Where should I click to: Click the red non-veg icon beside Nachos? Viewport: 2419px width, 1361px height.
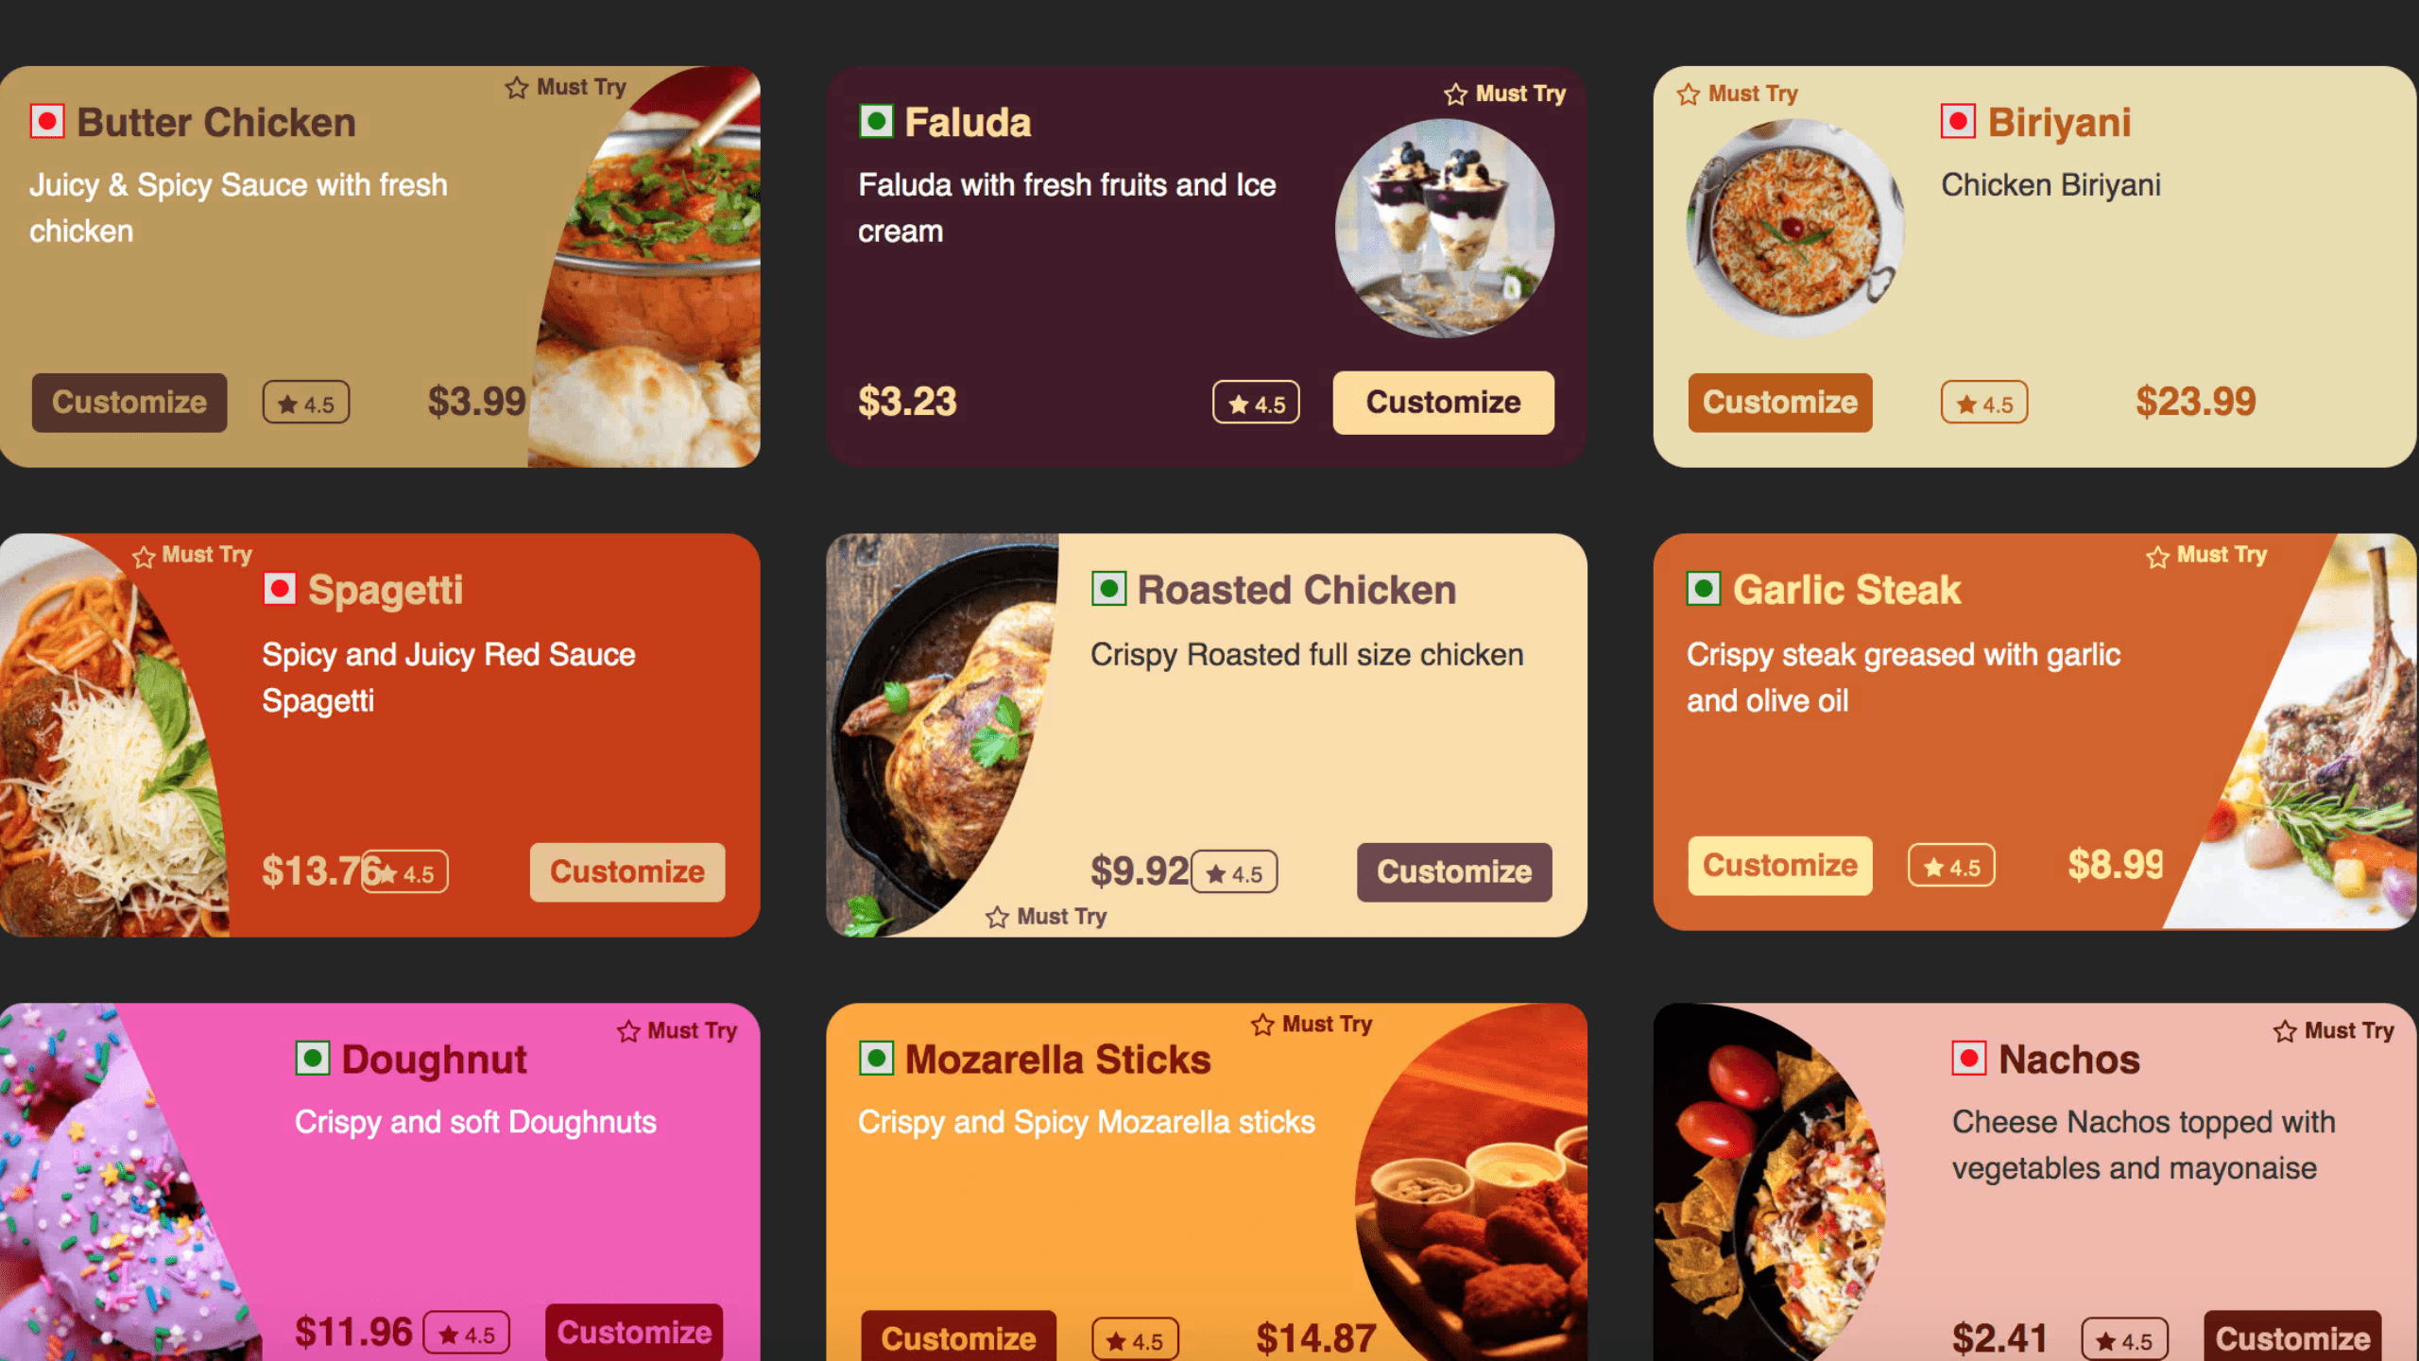click(1969, 1058)
